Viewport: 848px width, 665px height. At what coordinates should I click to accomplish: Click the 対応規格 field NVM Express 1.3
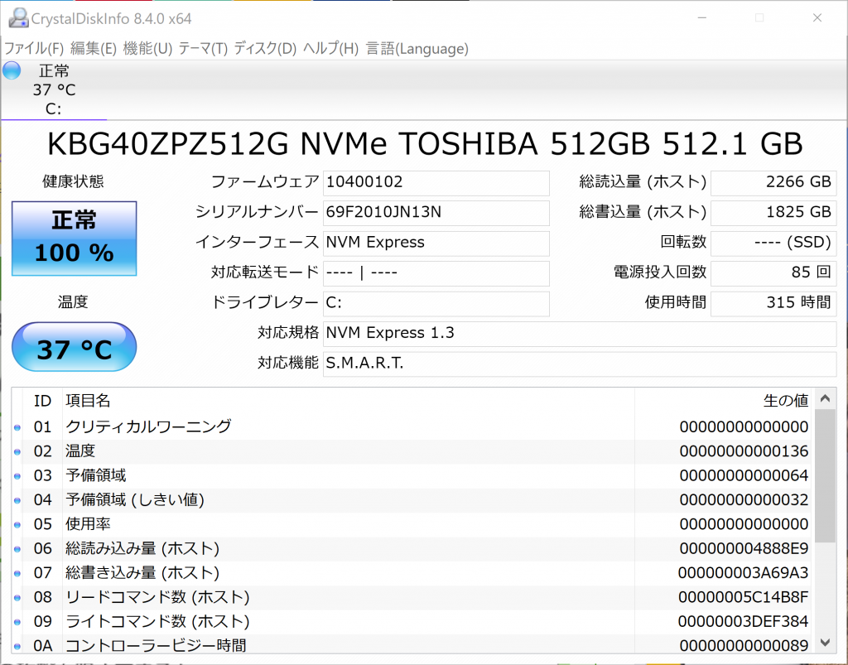coord(580,334)
